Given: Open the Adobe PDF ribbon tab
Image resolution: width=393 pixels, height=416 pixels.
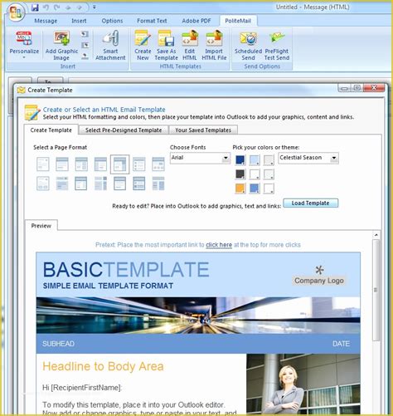Looking at the screenshot, I should 196,21.
